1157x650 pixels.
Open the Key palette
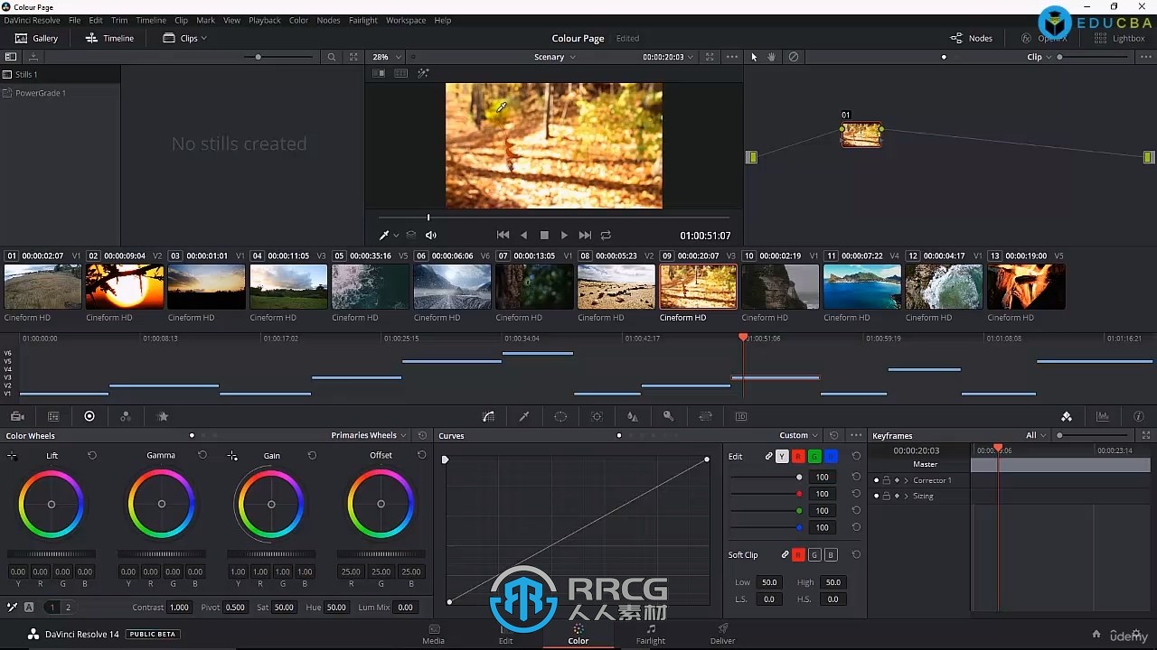pos(669,416)
